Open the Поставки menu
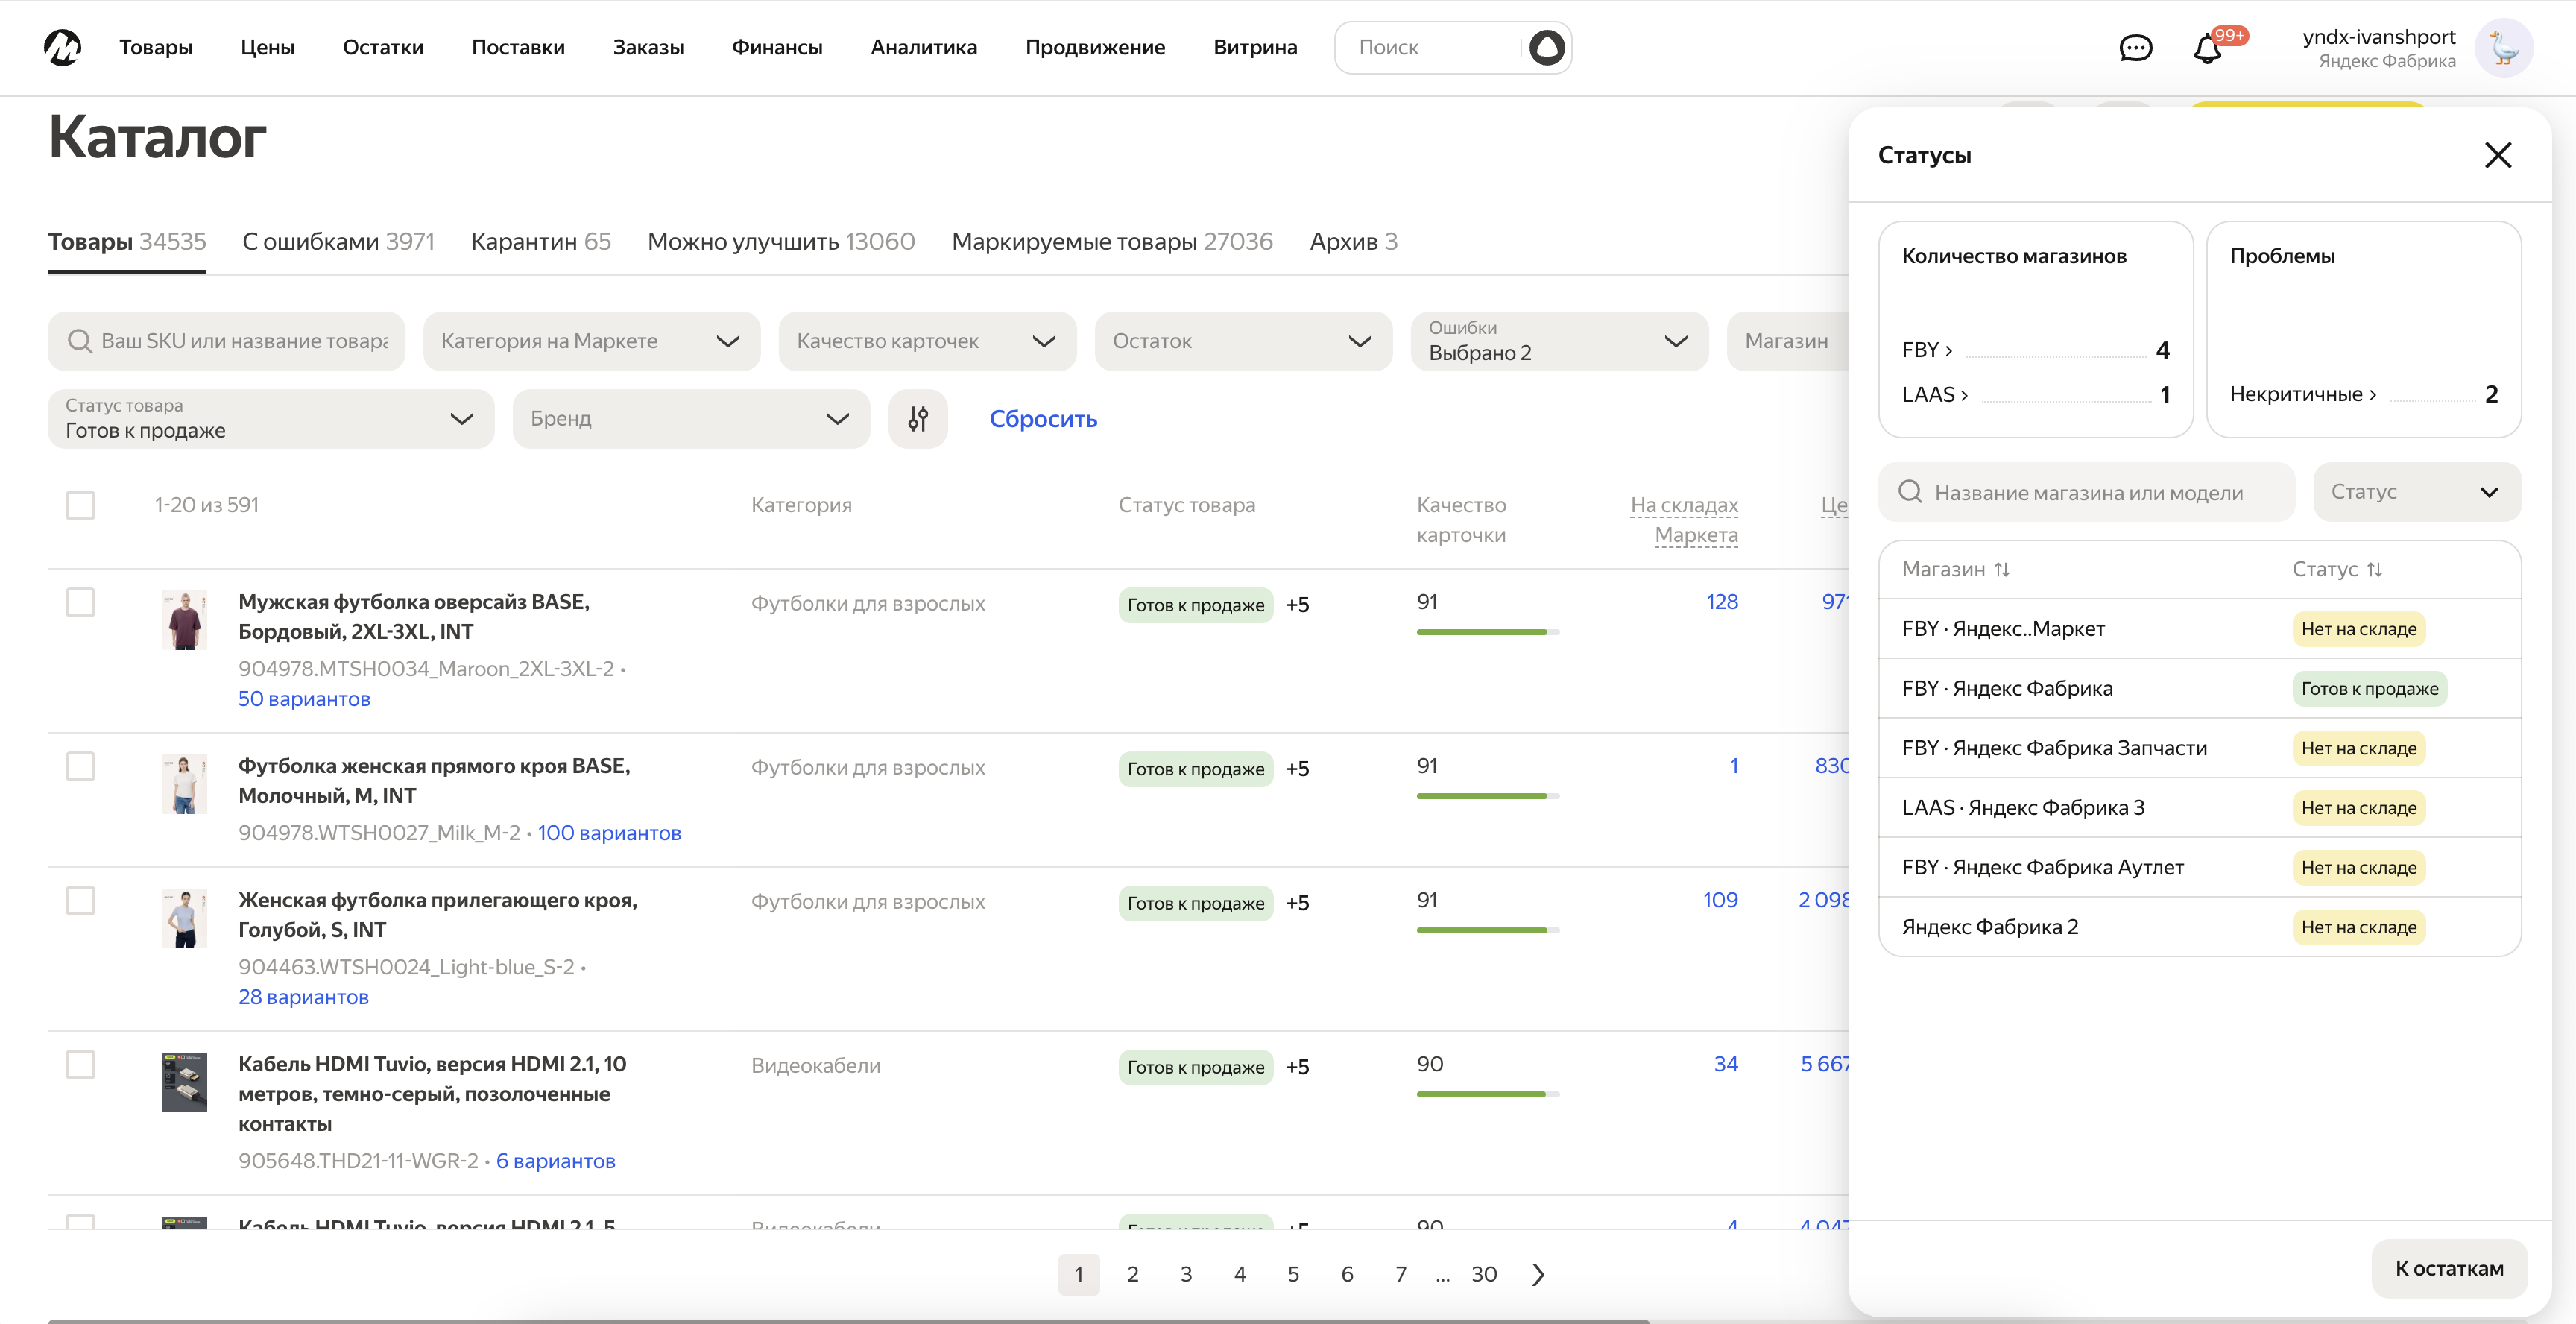2576x1324 pixels. [x=518, y=47]
